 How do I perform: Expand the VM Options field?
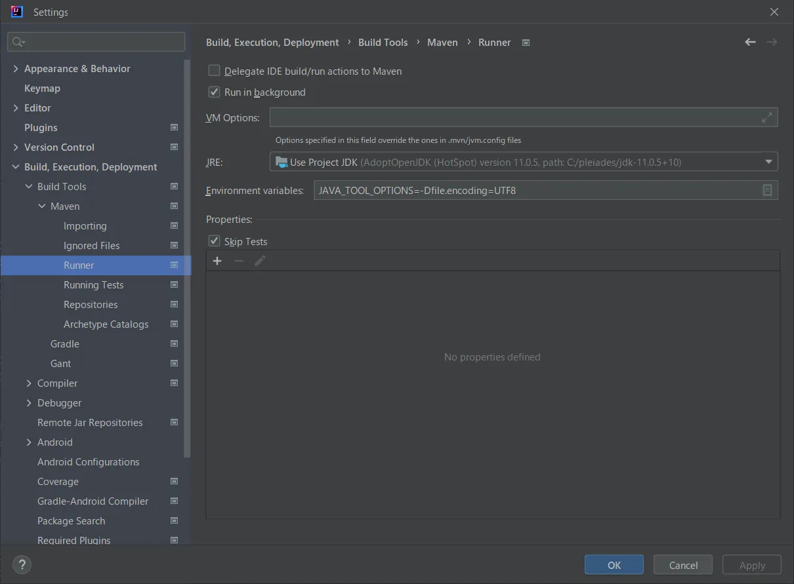point(766,117)
